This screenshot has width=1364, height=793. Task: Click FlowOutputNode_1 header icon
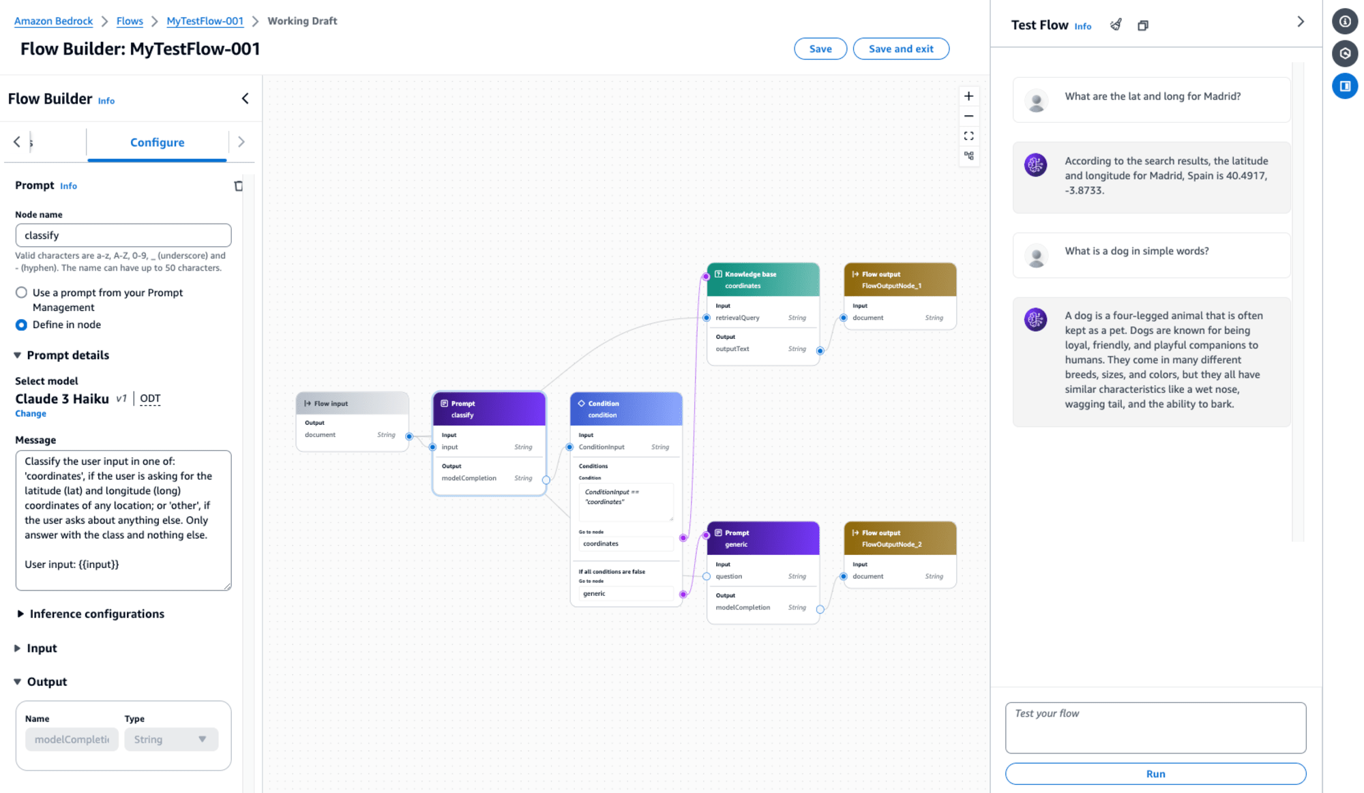pyautogui.click(x=855, y=274)
